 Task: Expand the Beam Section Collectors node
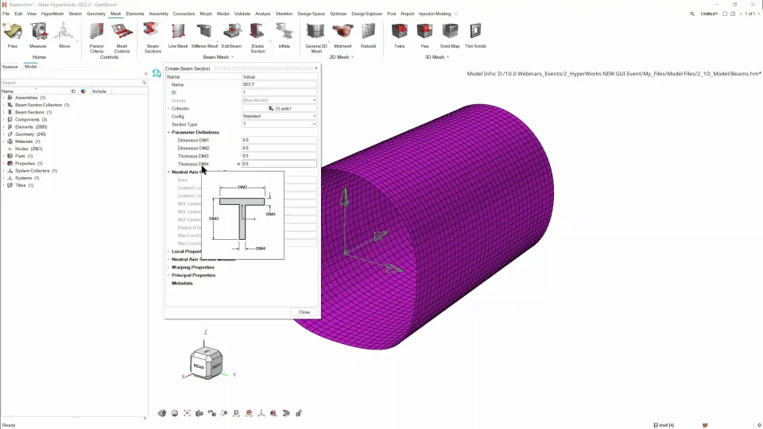click(4, 105)
